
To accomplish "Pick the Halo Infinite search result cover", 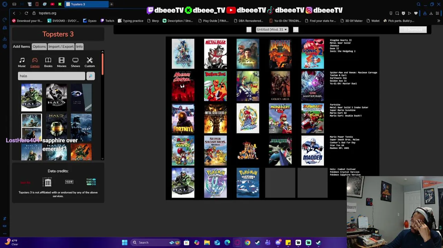I will [x=31, y=152].
